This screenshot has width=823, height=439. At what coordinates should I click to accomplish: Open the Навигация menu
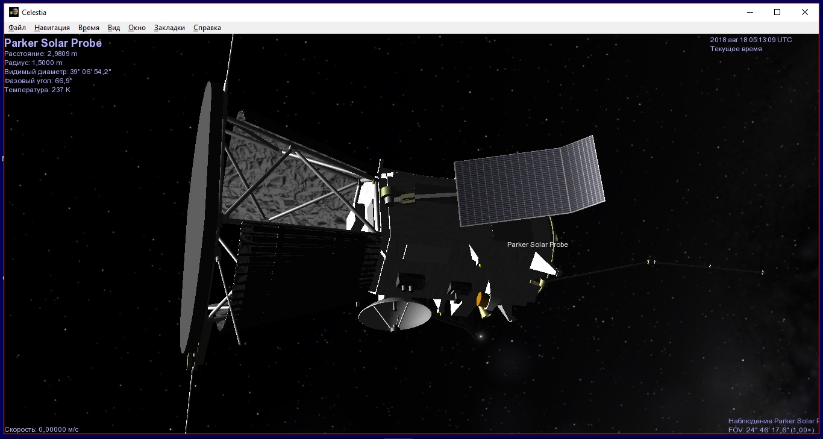tap(52, 28)
